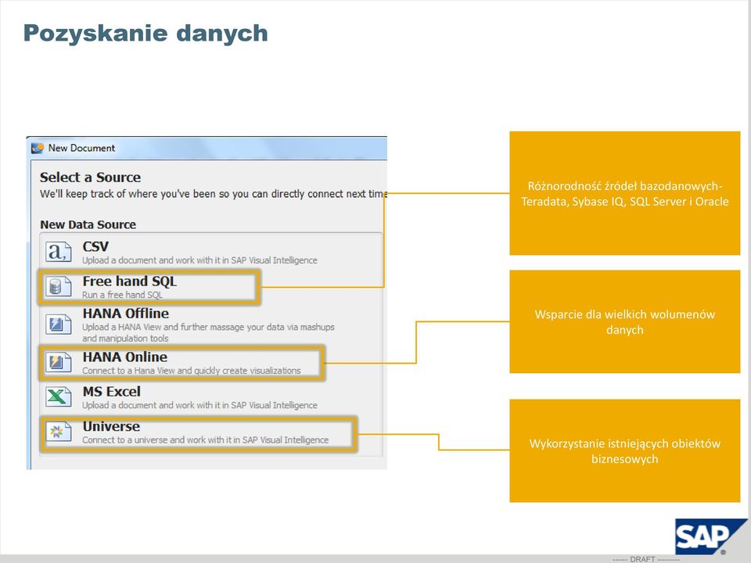The width and height of the screenshot is (751, 563).
Task: Click 'Connect to a universe' description text
Action: click(205, 440)
